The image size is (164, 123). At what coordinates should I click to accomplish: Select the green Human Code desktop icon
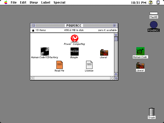(x=140, y=51)
